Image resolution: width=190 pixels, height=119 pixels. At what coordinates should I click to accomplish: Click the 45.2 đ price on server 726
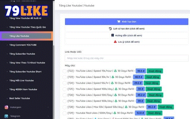click(x=141, y=95)
